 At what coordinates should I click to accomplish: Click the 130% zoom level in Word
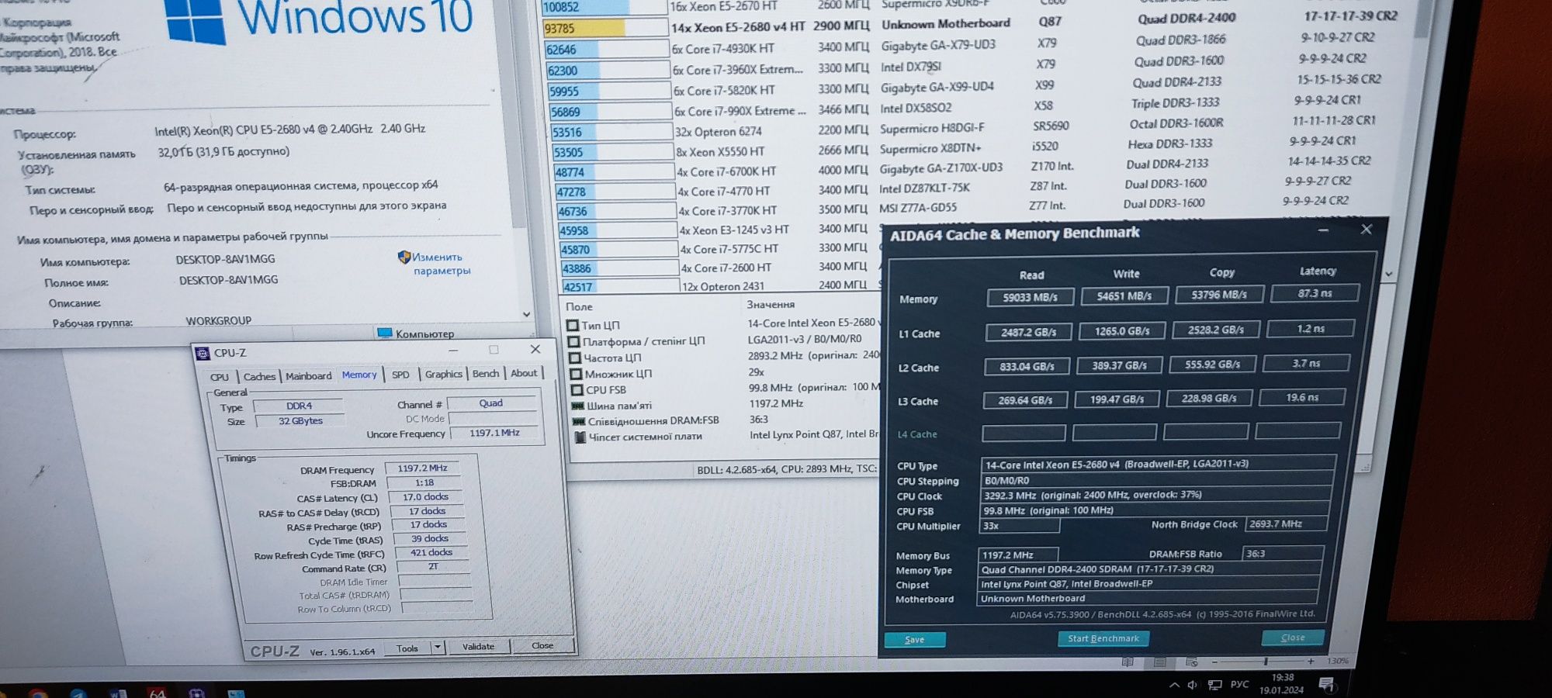(x=1337, y=661)
